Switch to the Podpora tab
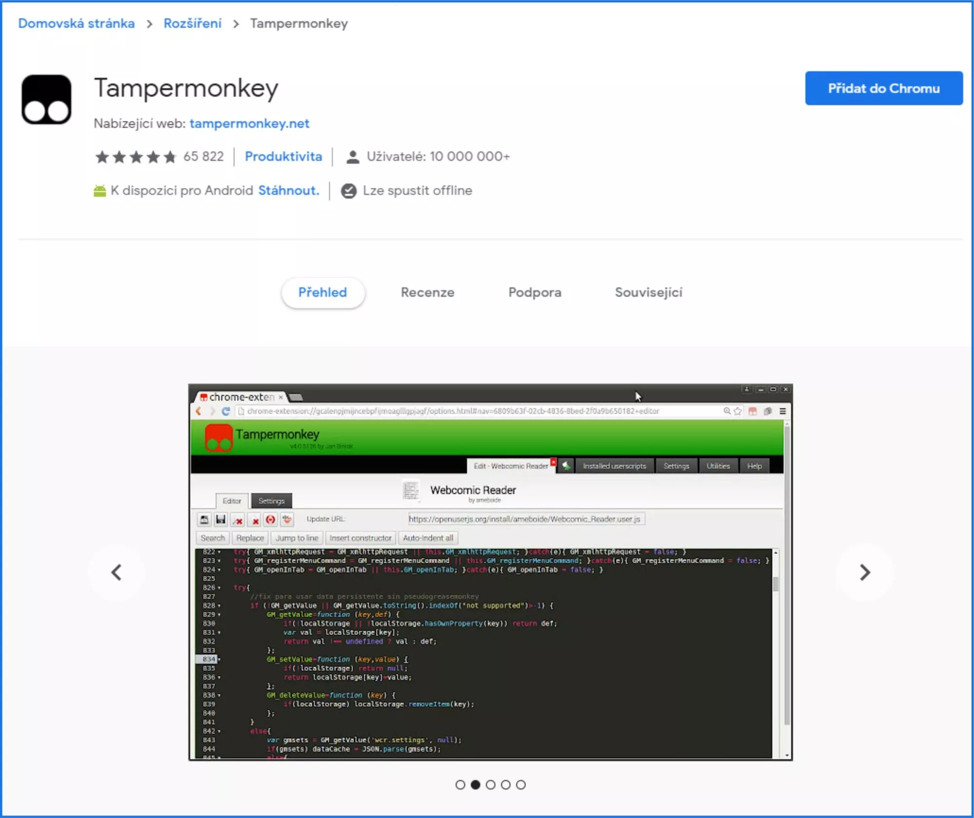 coord(535,292)
